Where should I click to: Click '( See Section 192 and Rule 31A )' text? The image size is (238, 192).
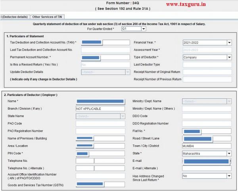pos(123,9)
